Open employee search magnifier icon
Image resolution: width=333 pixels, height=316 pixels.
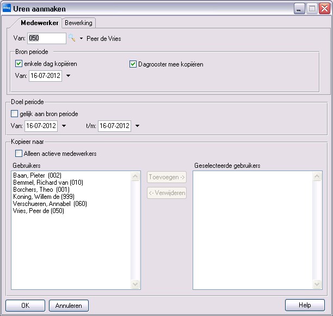pos(72,38)
